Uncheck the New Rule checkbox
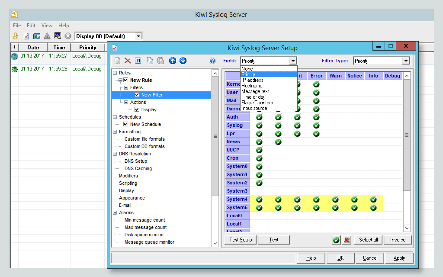Image resolution: width=443 pixels, height=277 pixels. coord(126,80)
